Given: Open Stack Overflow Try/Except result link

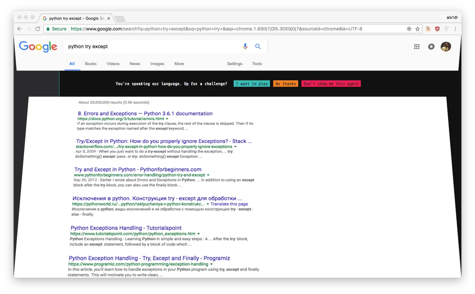Looking at the screenshot, I should (x=164, y=141).
